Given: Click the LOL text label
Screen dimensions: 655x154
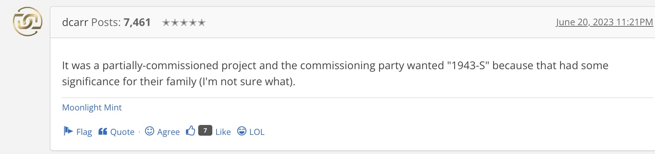Looking at the screenshot, I should click(257, 132).
